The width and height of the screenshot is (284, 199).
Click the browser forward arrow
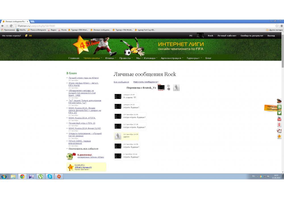[x=7, y=26]
